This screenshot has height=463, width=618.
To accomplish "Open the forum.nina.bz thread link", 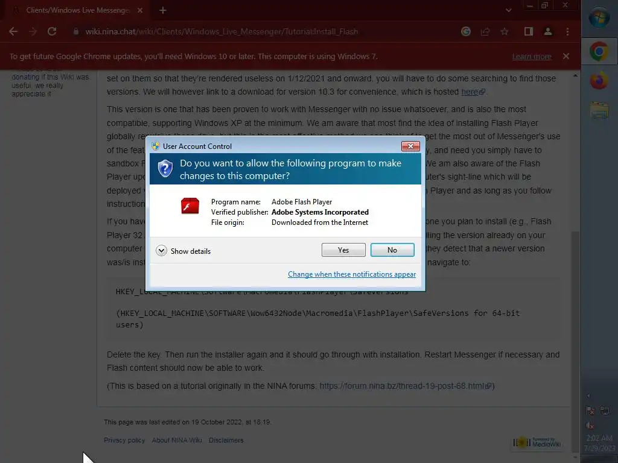I will pos(405,386).
